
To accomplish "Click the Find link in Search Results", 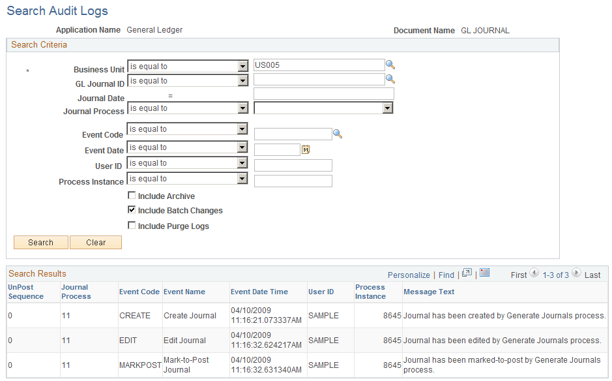I will coord(446,275).
